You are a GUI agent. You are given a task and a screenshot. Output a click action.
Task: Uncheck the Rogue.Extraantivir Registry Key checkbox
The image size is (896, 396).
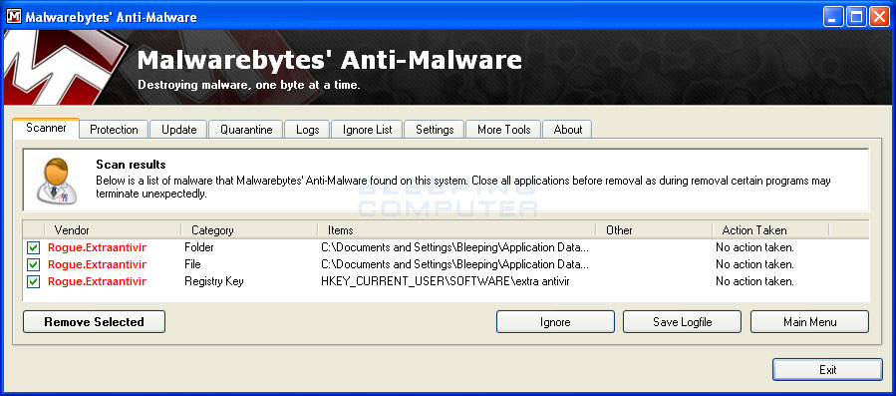[x=34, y=281]
